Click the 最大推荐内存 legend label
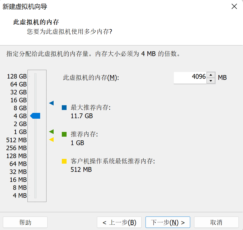Image resolution: width=243 pixels, height=230 pixels. [x=91, y=108]
